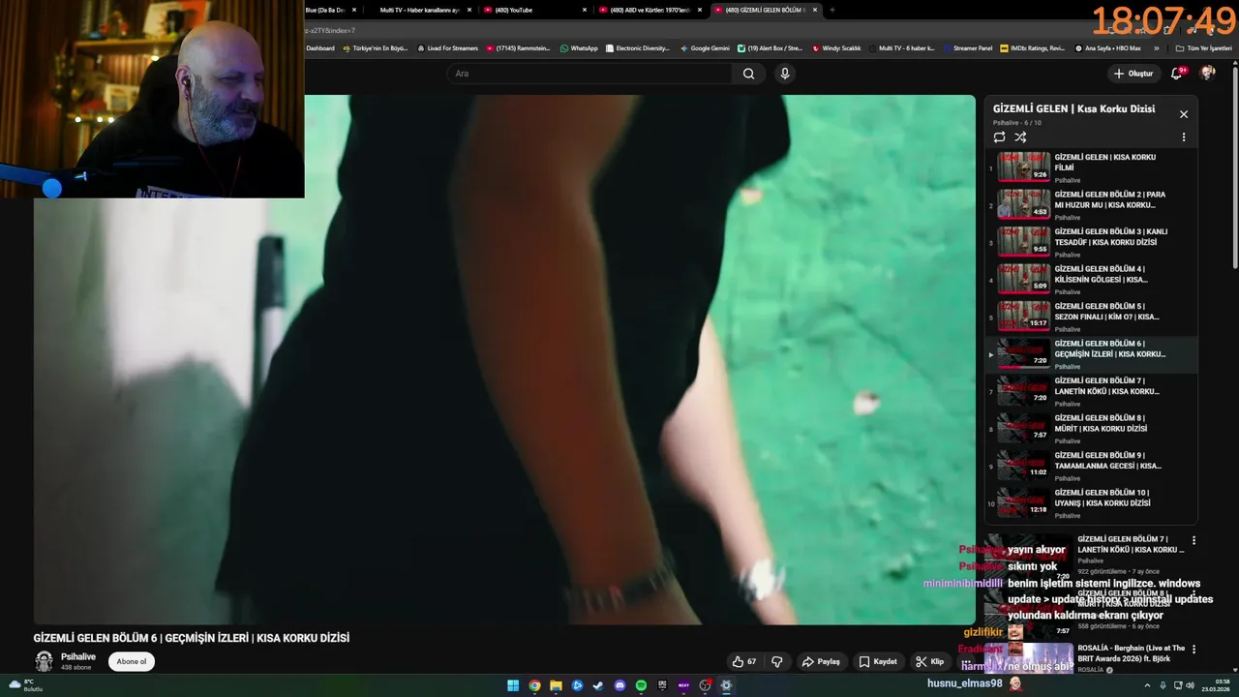Click the YouTube search magnifier icon
1239x697 pixels.
click(748, 74)
